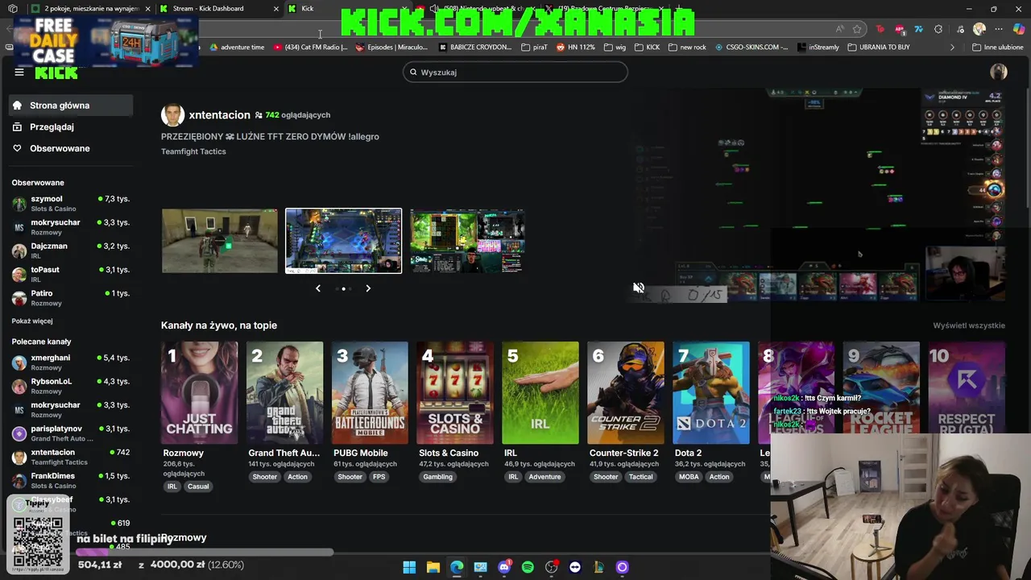The image size is (1031, 580).
Task: Click Gambling tag under Slots & Casino
Action: click(x=438, y=477)
